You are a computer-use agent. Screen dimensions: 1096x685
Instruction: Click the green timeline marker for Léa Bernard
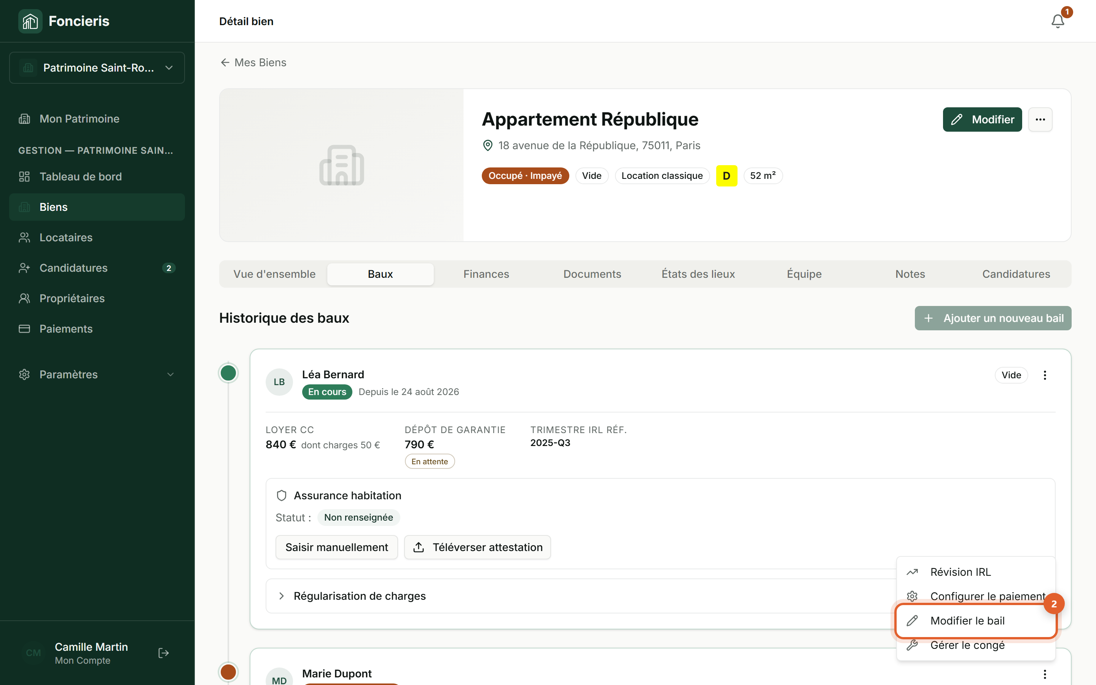point(228,373)
